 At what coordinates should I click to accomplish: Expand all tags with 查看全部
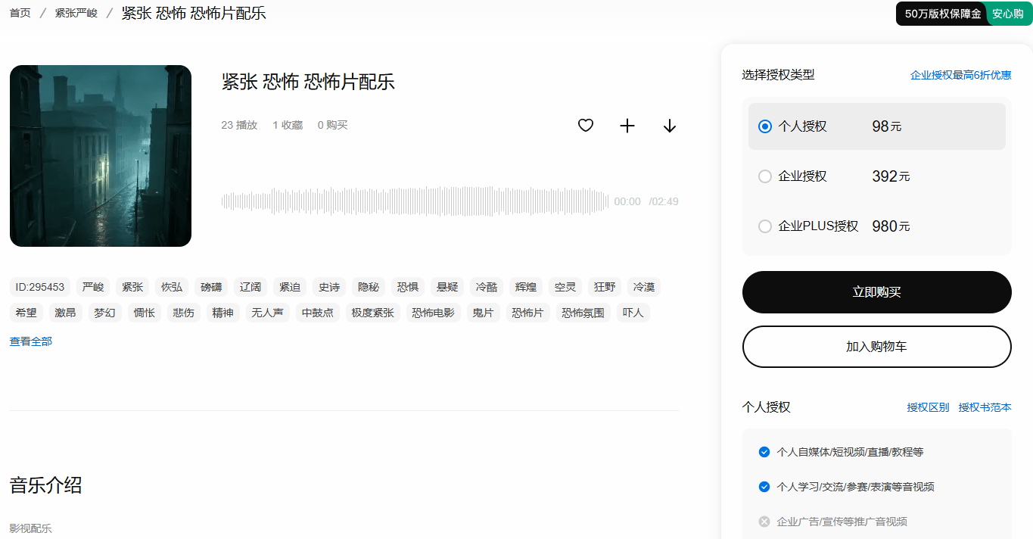pyautogui.click(x=31, y=341)
